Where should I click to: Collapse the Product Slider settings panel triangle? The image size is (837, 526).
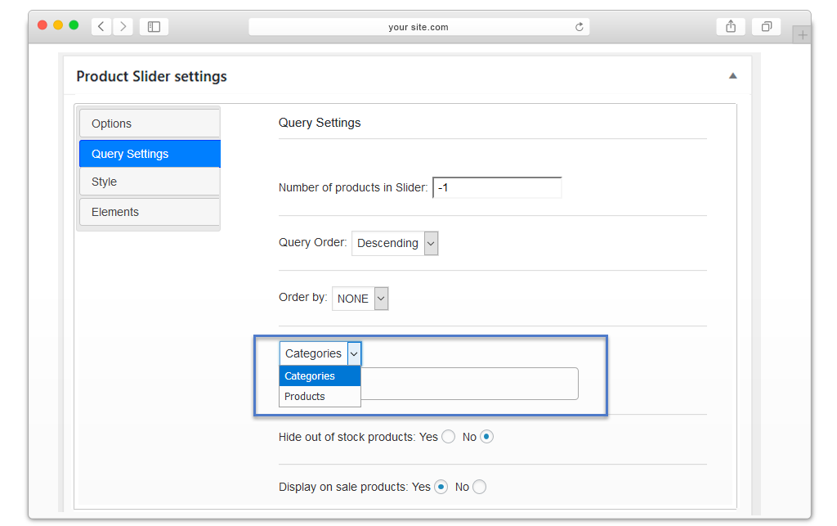pyautogui.click(x=733, y=76)
